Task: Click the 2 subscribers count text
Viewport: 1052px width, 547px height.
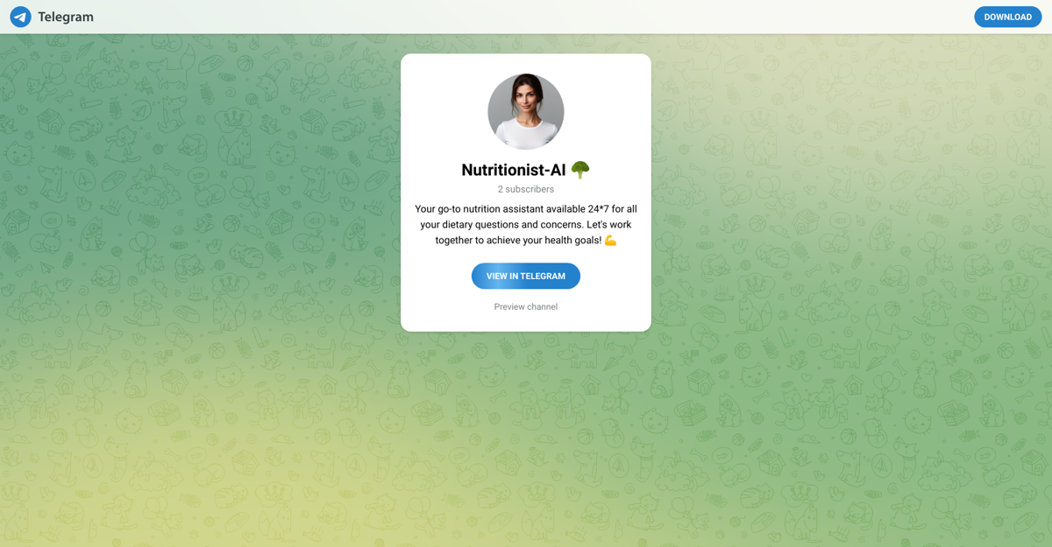Action: coord(526,189)
